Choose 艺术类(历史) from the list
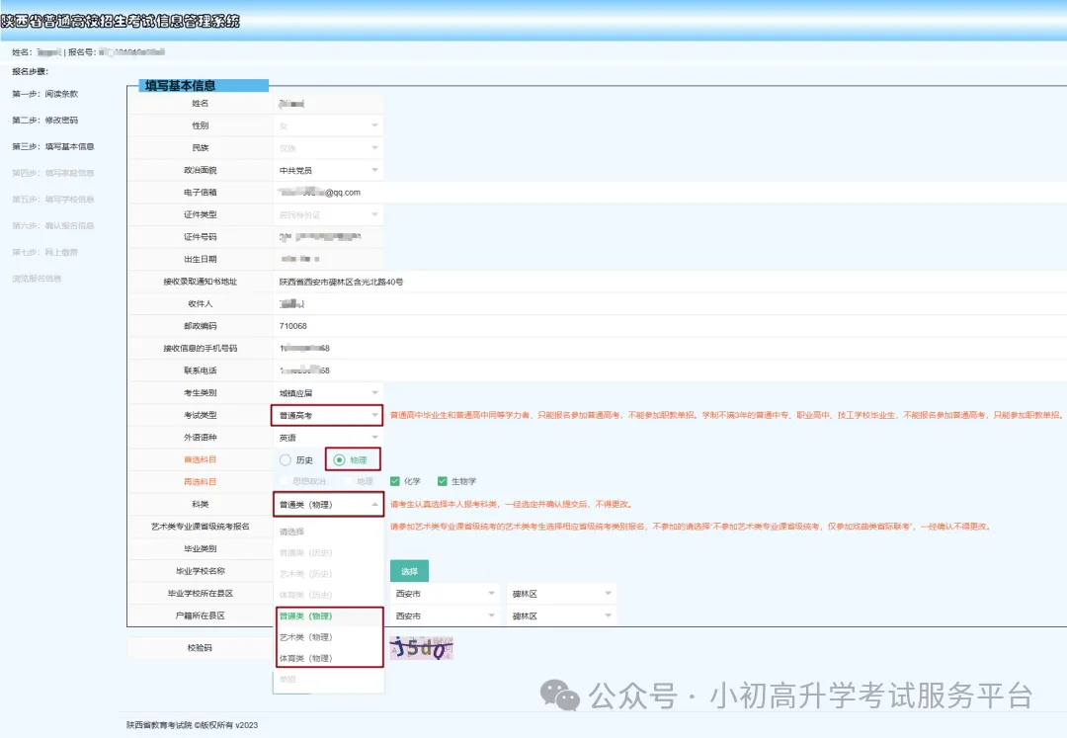This screenshot has width=1067, height=738. [329, 574]
